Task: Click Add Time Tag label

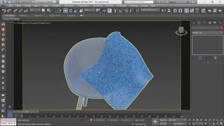Action: 141,124
